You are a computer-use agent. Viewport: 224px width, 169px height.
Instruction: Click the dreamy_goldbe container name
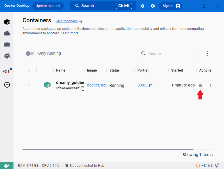coord(70,83)
